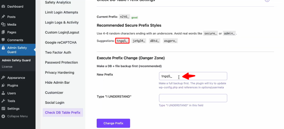
Task: Click the Media library icon
Action: [3, 25]
